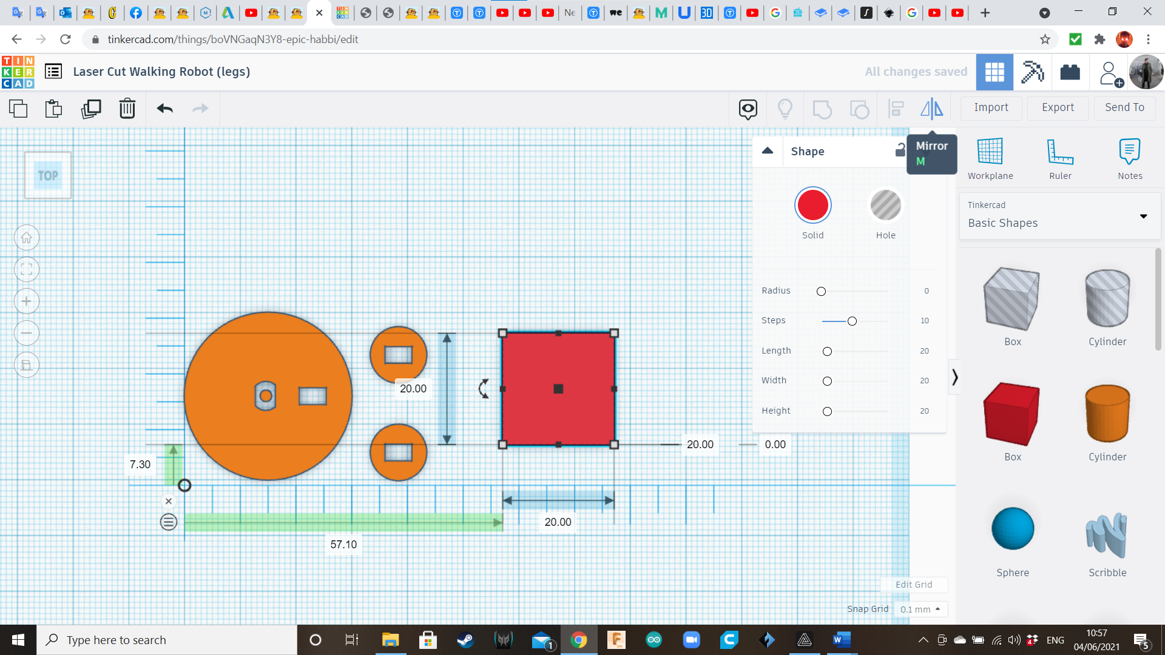1165x655 pixels.
Task: Click the Align tool icon
Action: pos(896,107)
